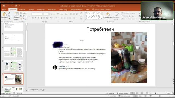Image resolution: width=175 pixels, height=98 pixels.
Task: Open the Переходы tab
Action: tap(41, 10)
